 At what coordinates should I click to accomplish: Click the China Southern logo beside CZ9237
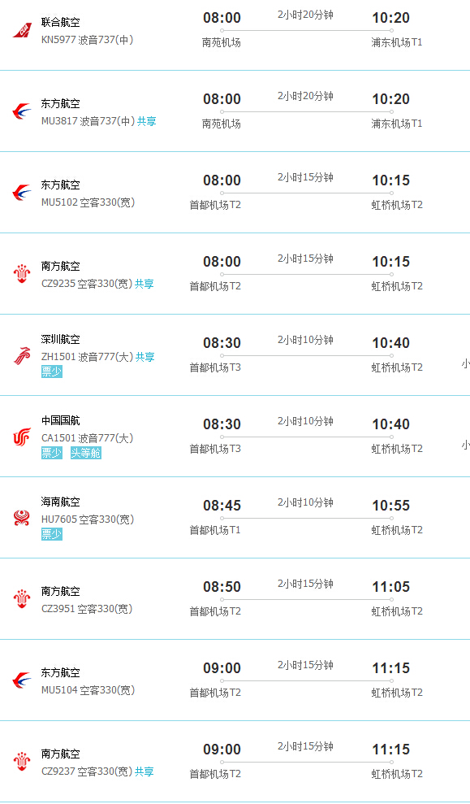(x=22, y=762)
